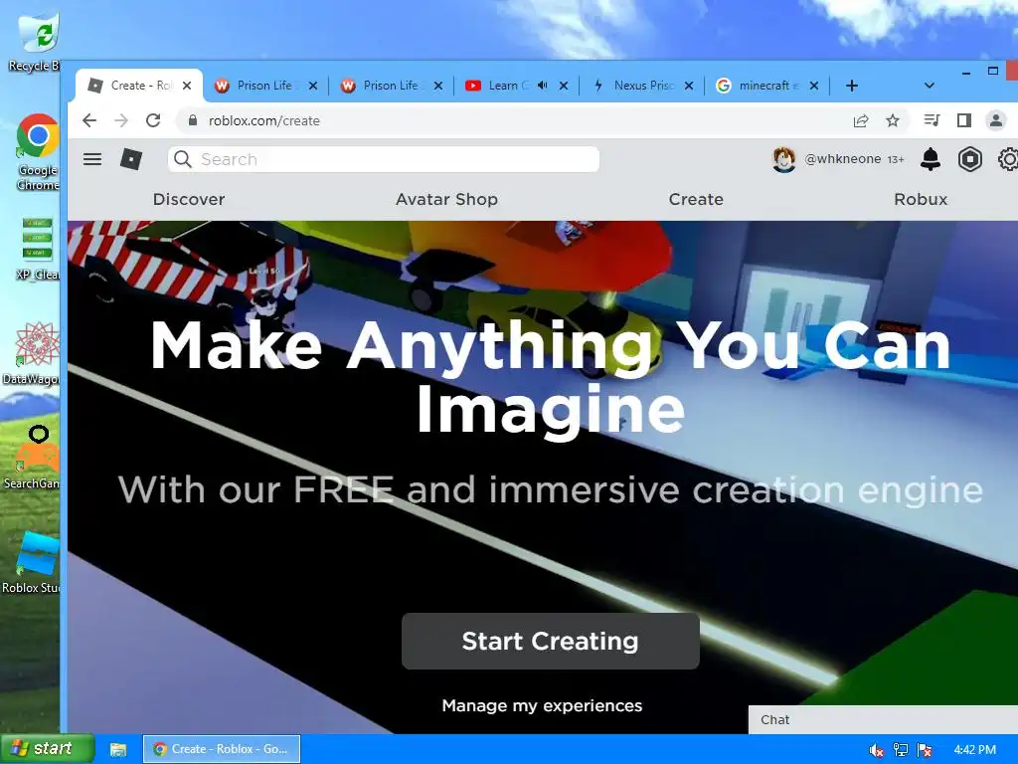Open the Chat panel bar
The width and height of the screenshot is (1018, 764).
(883, 720)
